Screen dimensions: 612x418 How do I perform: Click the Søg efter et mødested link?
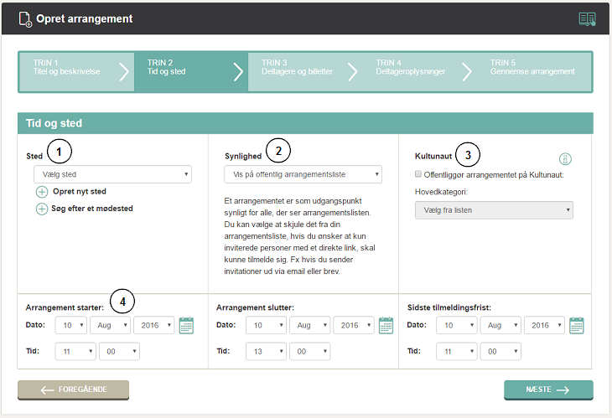(x=92, y=209)
